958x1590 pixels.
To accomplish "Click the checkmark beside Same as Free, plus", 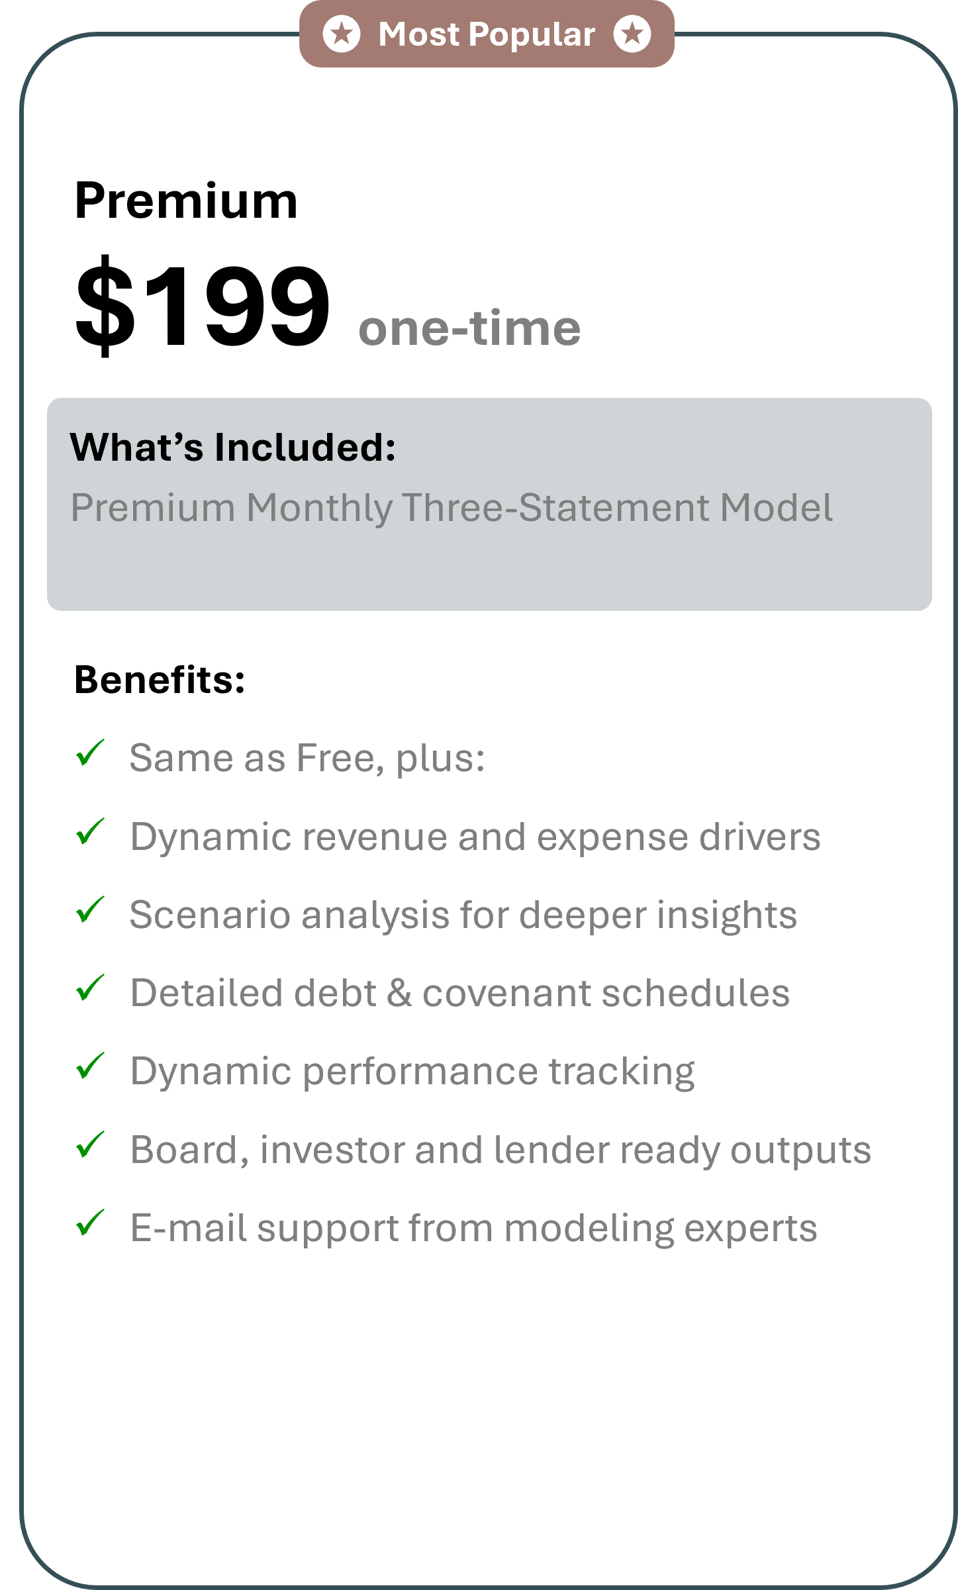I will click(x=91, y=753).
